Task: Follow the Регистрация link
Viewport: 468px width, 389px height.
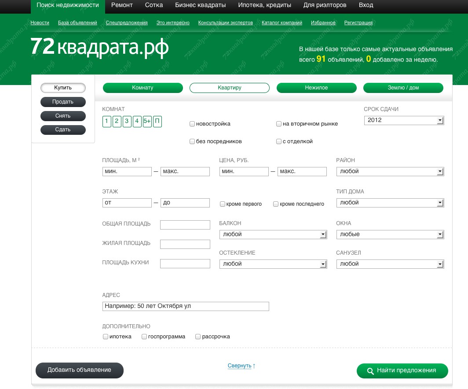Action: pos(358,23)
